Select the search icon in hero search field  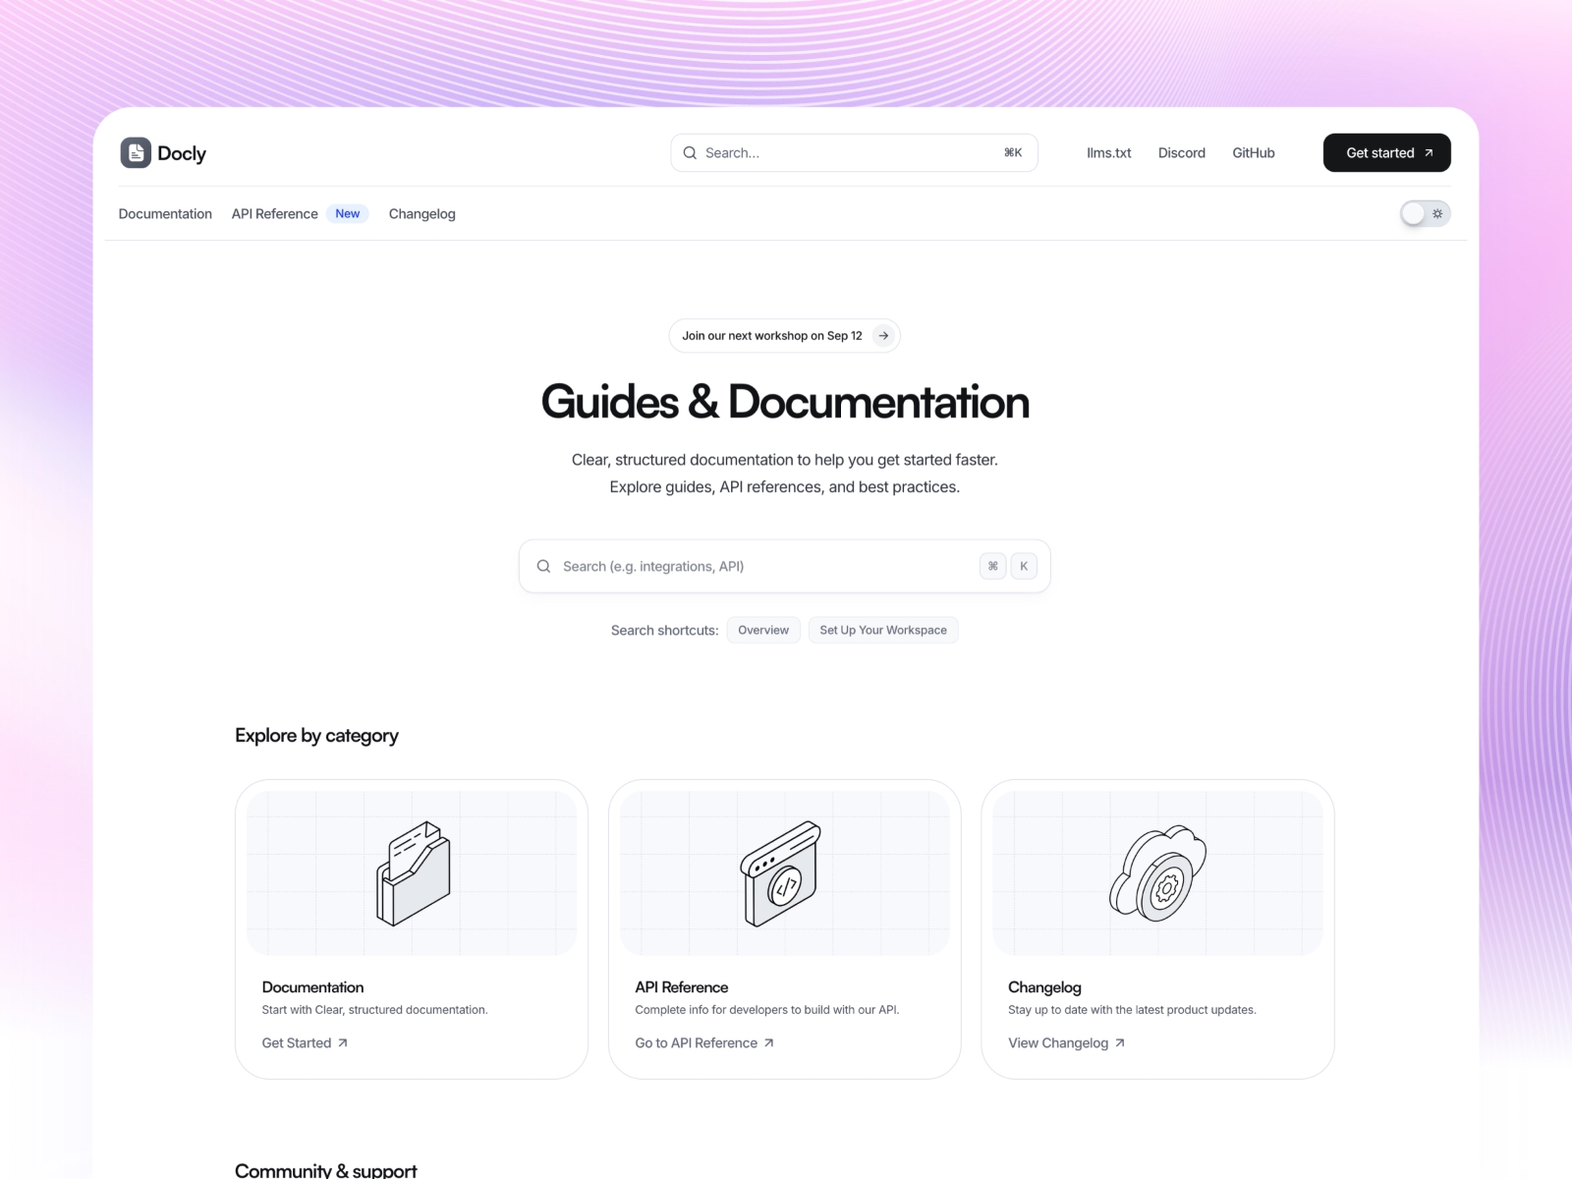[x=543, y=566]
